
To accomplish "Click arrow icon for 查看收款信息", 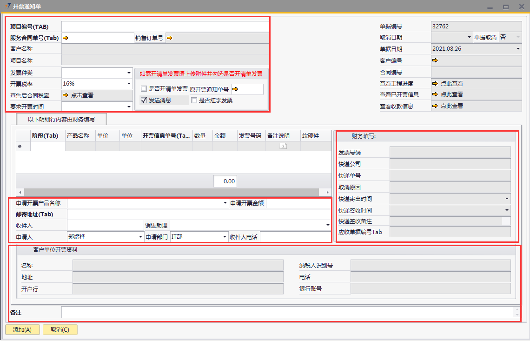I will (435, 106).
